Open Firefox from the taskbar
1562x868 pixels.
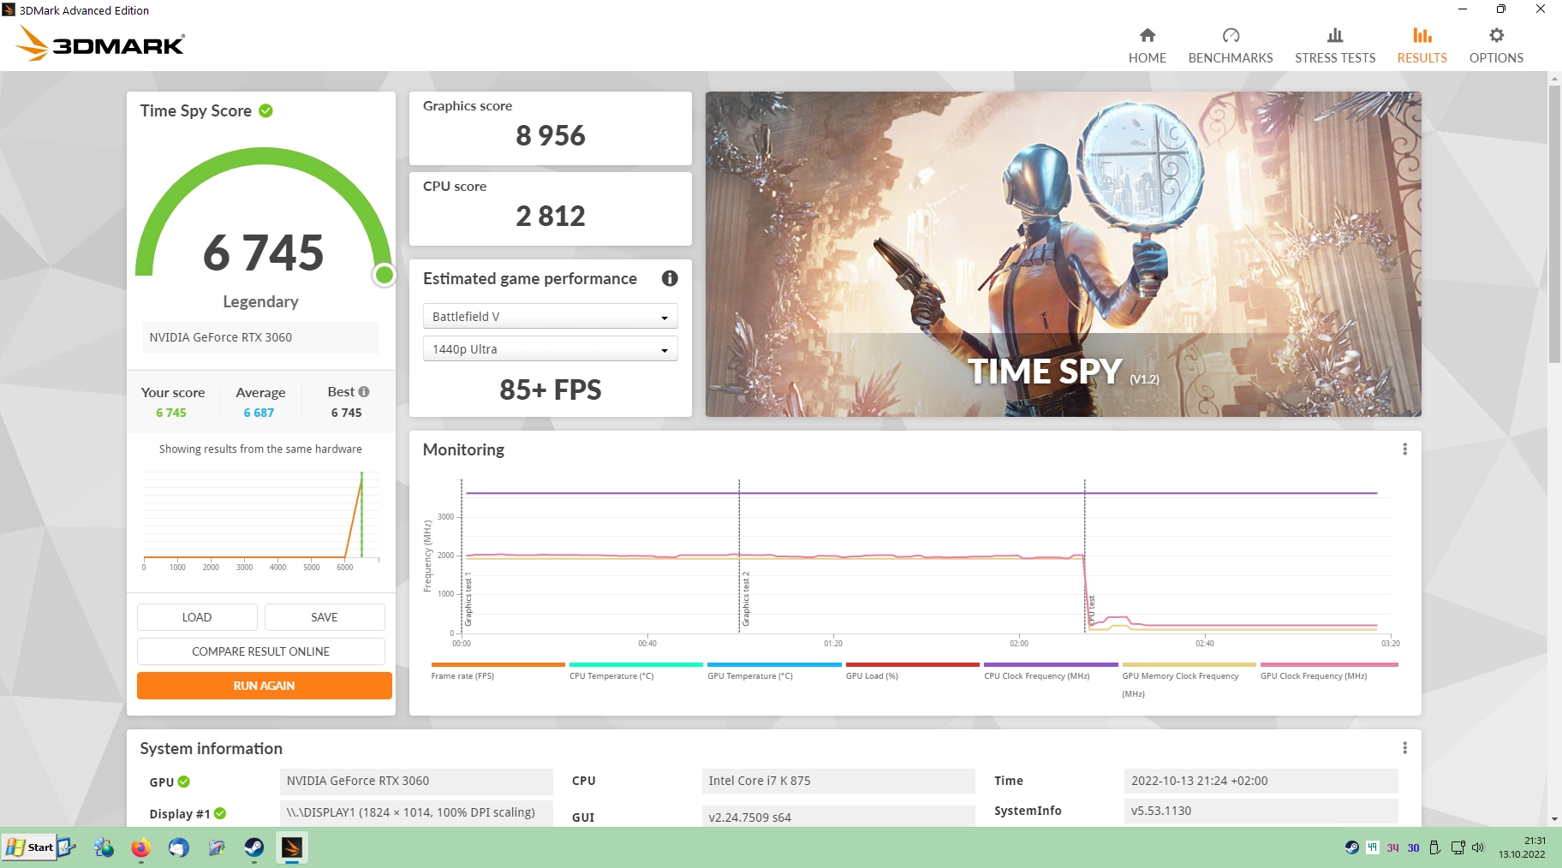pyautogui.click(x=140, y=847)
